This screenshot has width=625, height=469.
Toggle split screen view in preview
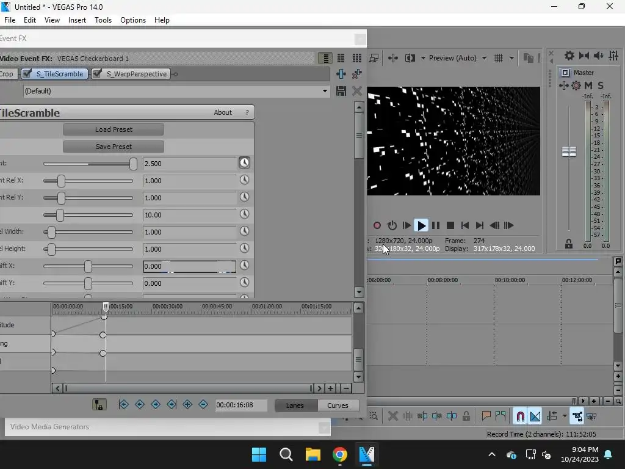pyautogui.click(x=410, y=58)
